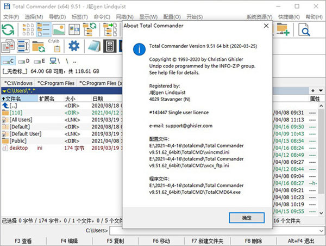Sort by 大小 column header
The height and width of the screenshot is (246, 326).
[x=77, y=99]
